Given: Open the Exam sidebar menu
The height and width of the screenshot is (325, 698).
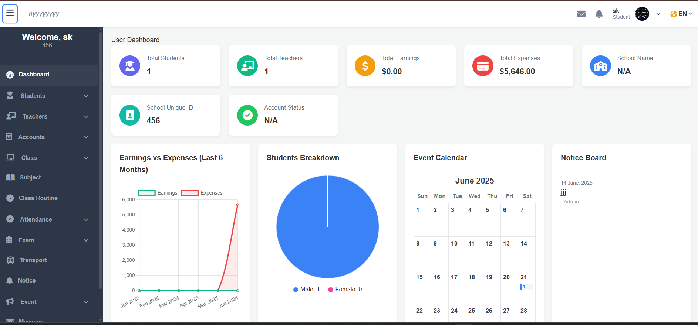Looking at the screenshot, I should [x=49, y=240].
